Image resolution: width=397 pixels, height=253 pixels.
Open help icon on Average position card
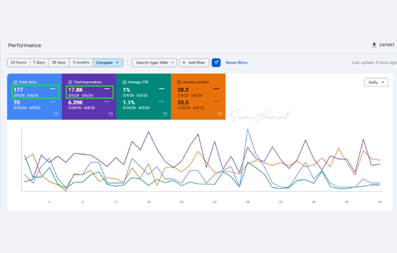tap(220, 114)
